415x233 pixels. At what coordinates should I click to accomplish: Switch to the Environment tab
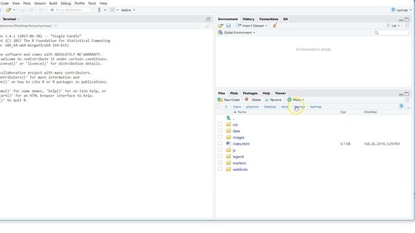click(228, 19)
